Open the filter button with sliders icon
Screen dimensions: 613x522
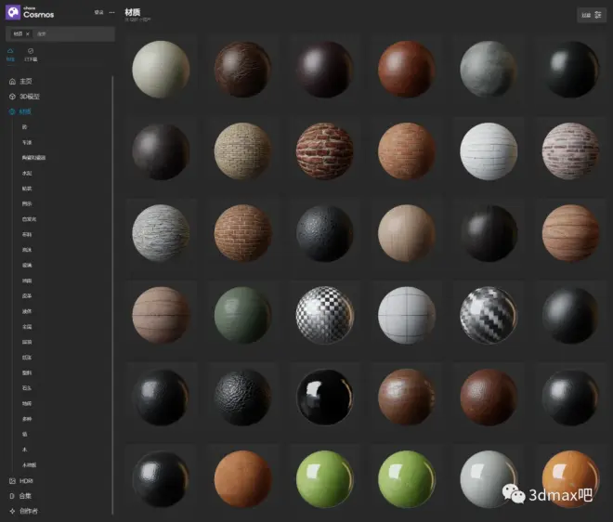tap(592, 15)
